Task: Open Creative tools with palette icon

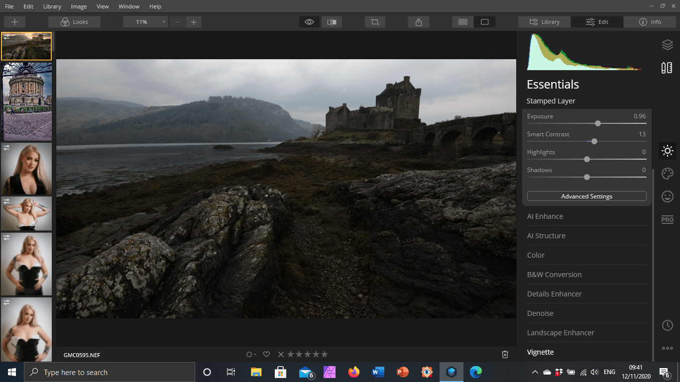Action: coord(667,174)
